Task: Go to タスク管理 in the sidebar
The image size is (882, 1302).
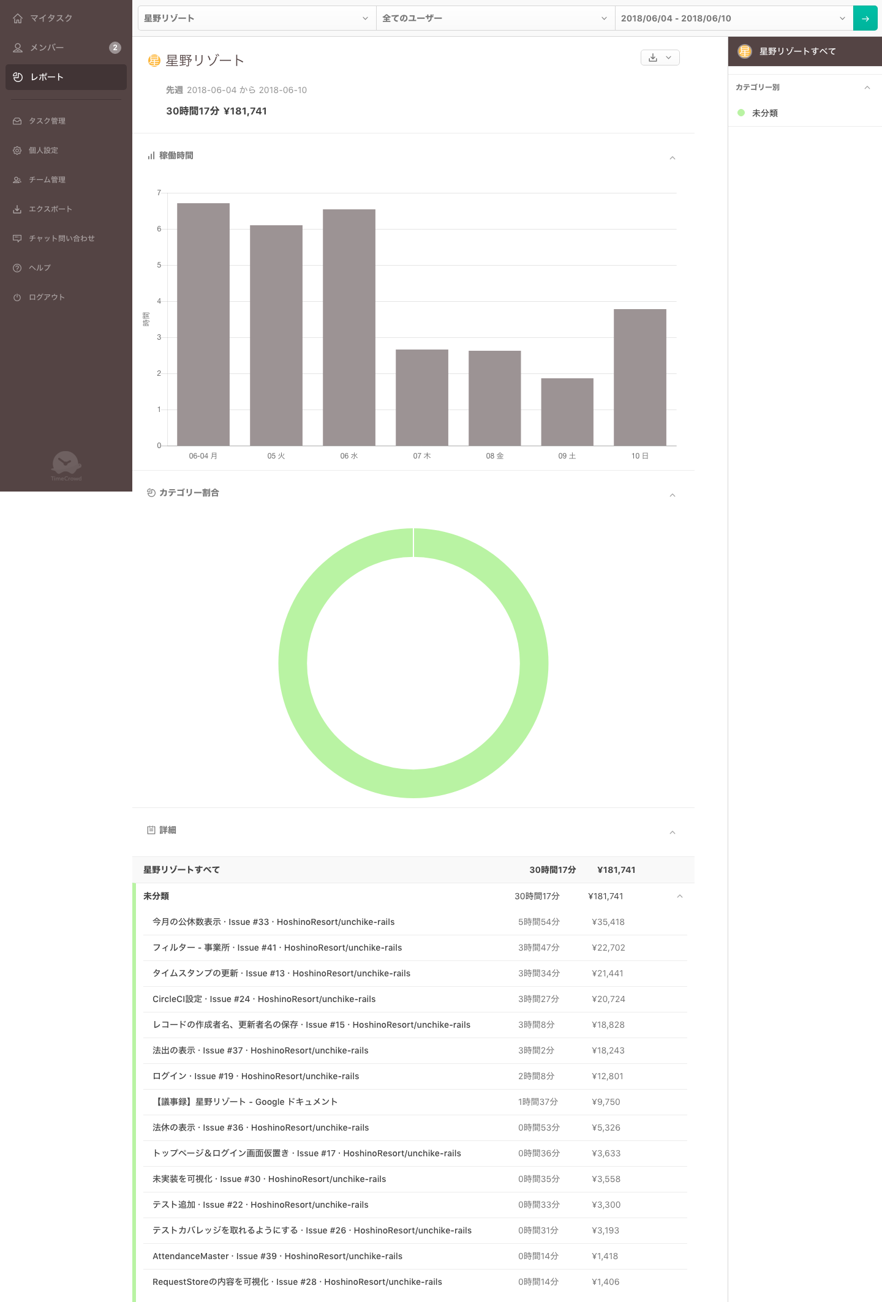Action: click(66, 121)
